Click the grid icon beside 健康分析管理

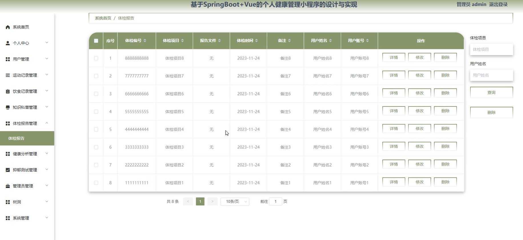(x=8, y=154)
